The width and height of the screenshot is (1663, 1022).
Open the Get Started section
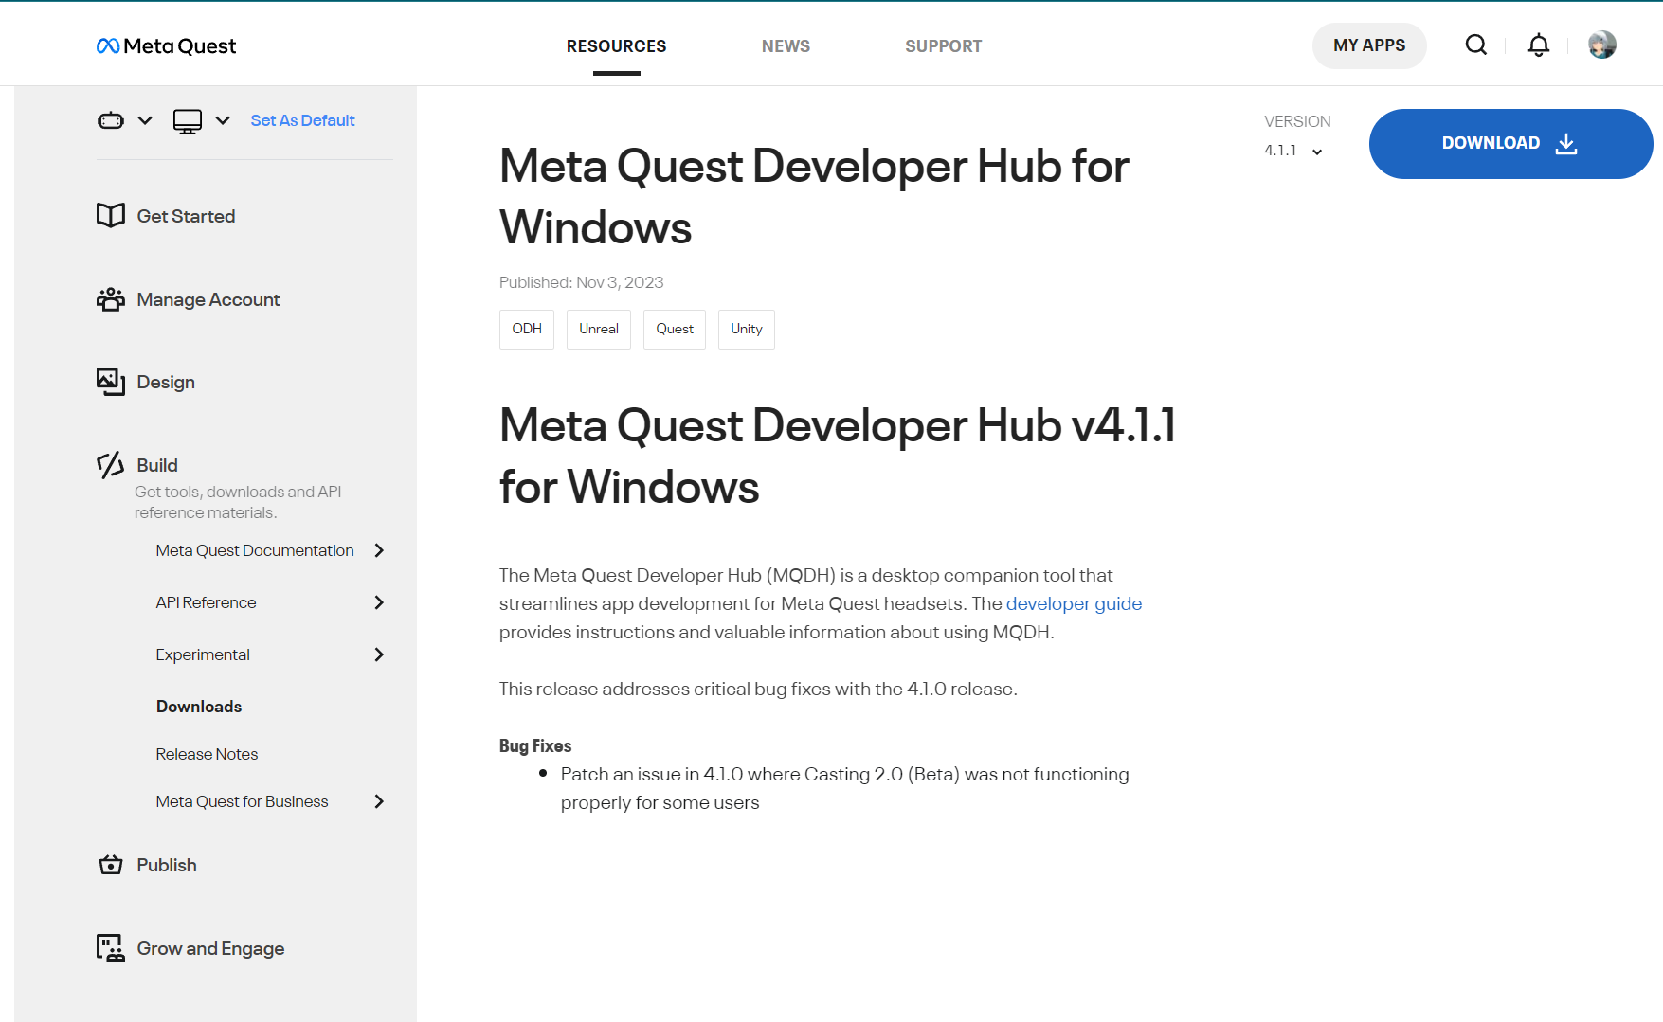186,216
